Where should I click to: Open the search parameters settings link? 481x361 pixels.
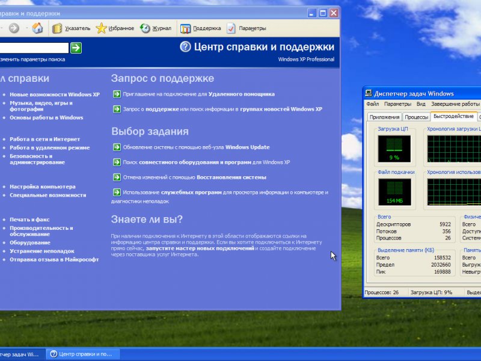32,59
